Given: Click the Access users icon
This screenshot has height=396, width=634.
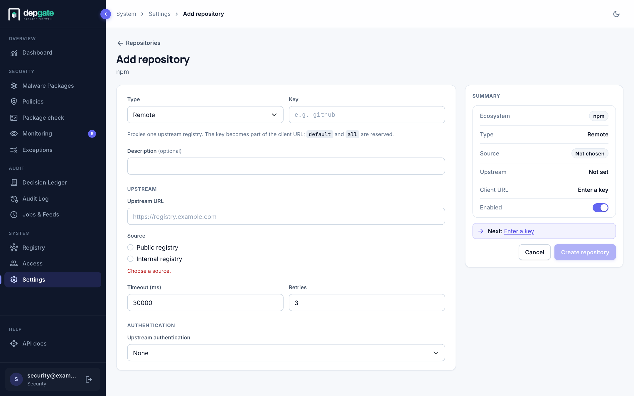Looking at the screenshot, I should click(14, 263).
